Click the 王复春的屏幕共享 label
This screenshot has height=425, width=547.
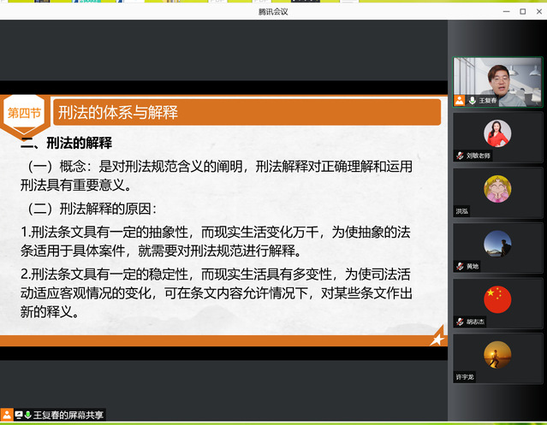(68, 415)
